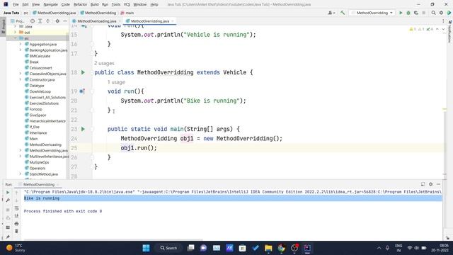Expand Aggregation.java node
The width and height of the screenshot is (453, 255).
(21, 44)
